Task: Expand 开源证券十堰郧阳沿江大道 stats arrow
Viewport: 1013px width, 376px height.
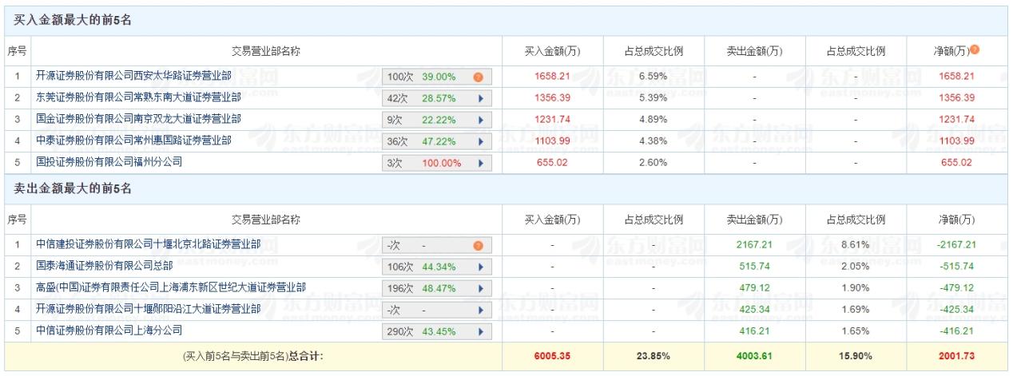Action: point(481,309)
